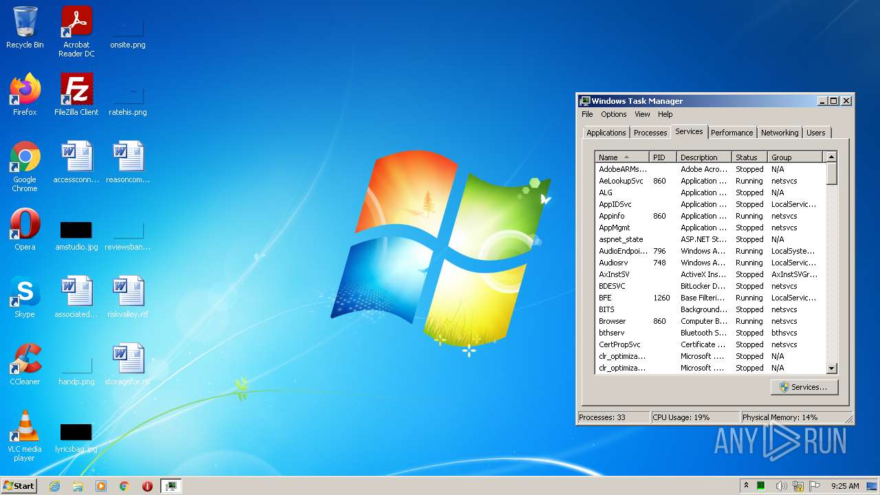Select the associated Word document icon
Image resolution: width=880 pixels, height=495 pixels.
[76, 298]
